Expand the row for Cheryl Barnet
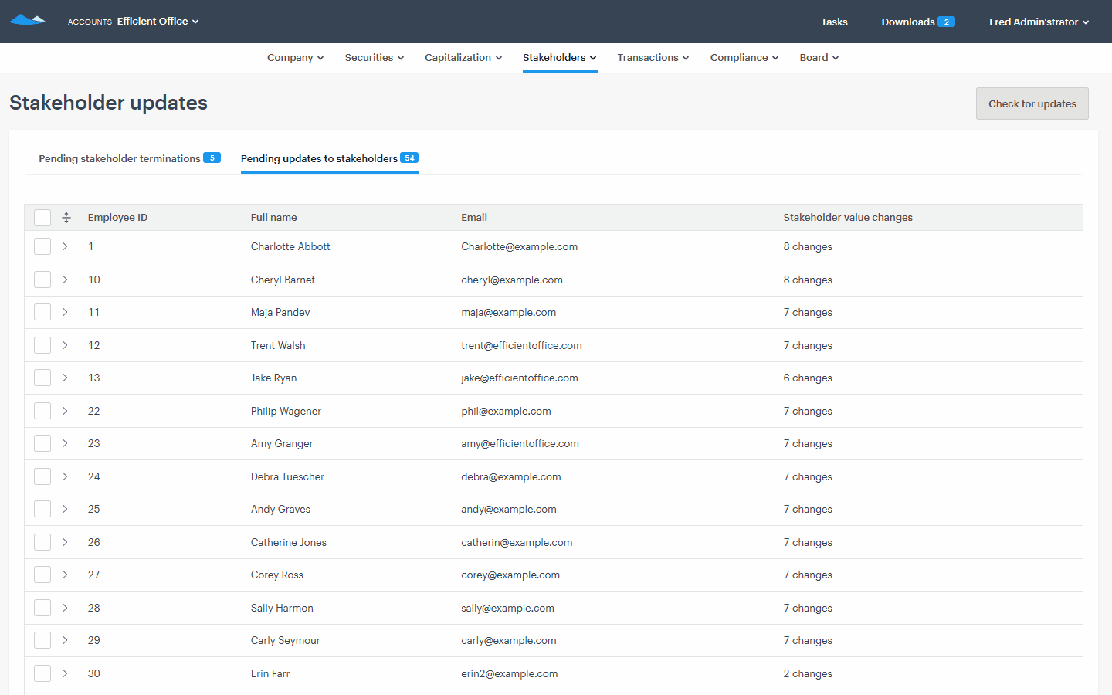Image resolution: width=1112 pixels, height=695 pixels. 65,280
